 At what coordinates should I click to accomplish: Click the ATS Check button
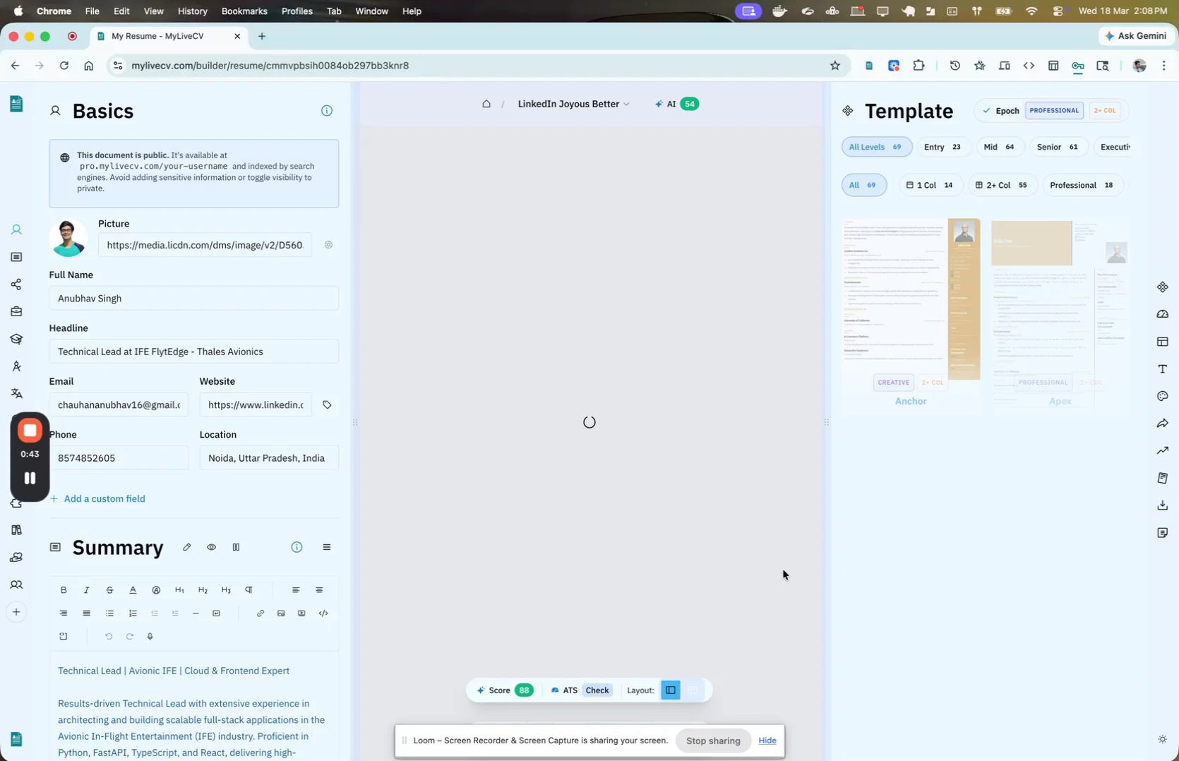pos(597,690)
